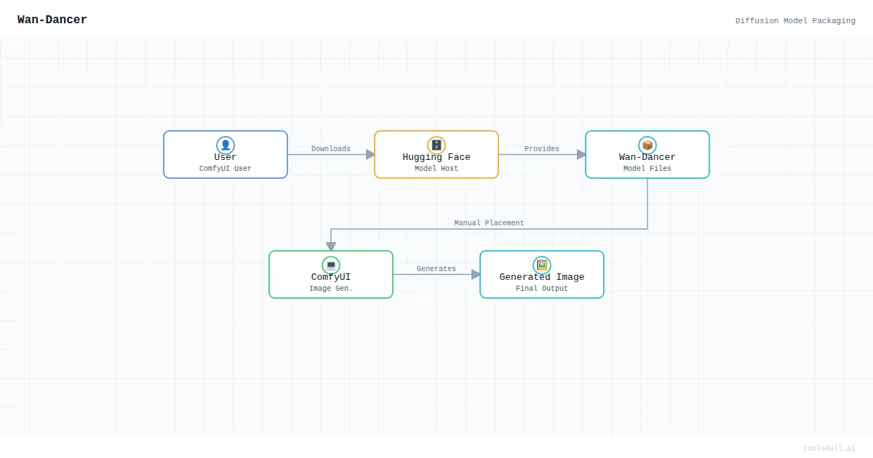Click the 'Downloads' edge label

331,149
